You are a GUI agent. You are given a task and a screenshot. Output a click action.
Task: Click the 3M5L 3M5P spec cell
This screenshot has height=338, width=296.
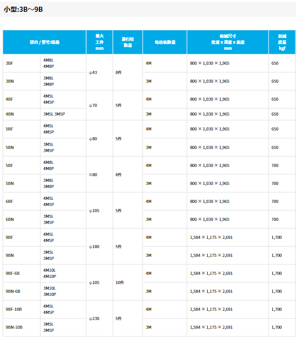click(x=63, y=114)
